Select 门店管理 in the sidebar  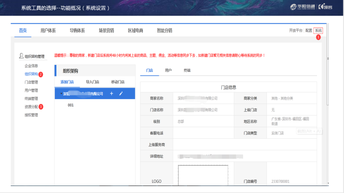tap(31, 82)
